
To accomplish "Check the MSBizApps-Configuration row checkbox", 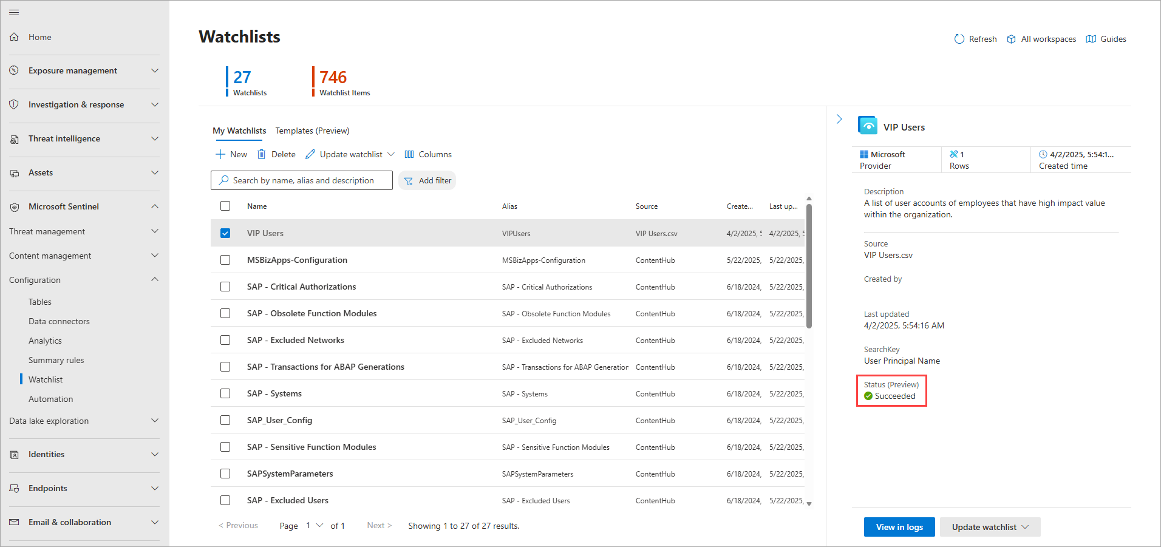I will (x=225, y=260).
